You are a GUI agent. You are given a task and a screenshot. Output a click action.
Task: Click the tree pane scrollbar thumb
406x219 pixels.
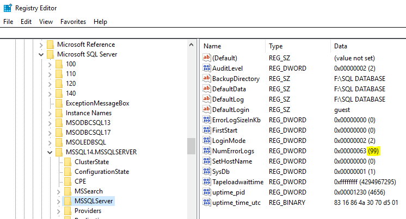192,146
